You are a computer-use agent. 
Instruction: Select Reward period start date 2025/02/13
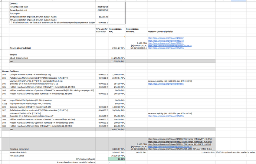pyautogui.click(x=102, y=7)
